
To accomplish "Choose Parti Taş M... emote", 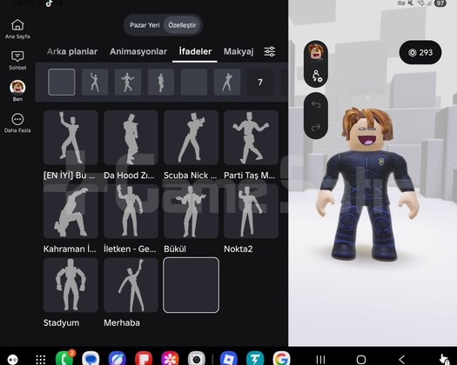I will tap(251, 137).
